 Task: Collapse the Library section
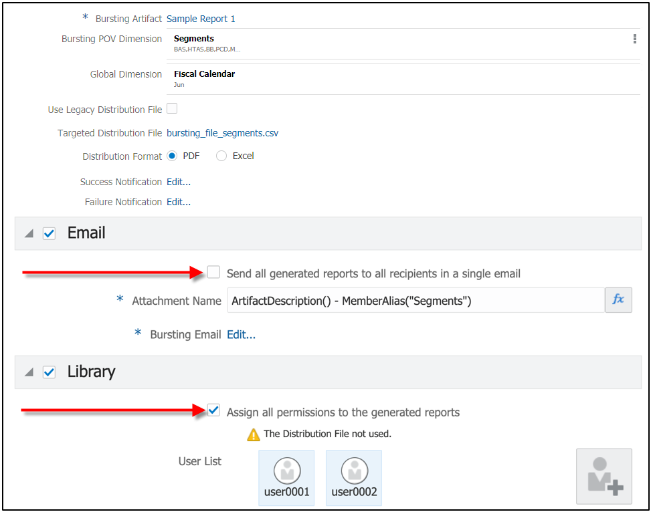(x=29, y=373)
